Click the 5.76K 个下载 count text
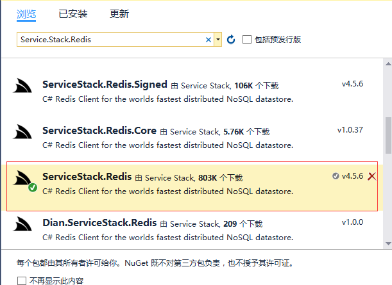 246,131
